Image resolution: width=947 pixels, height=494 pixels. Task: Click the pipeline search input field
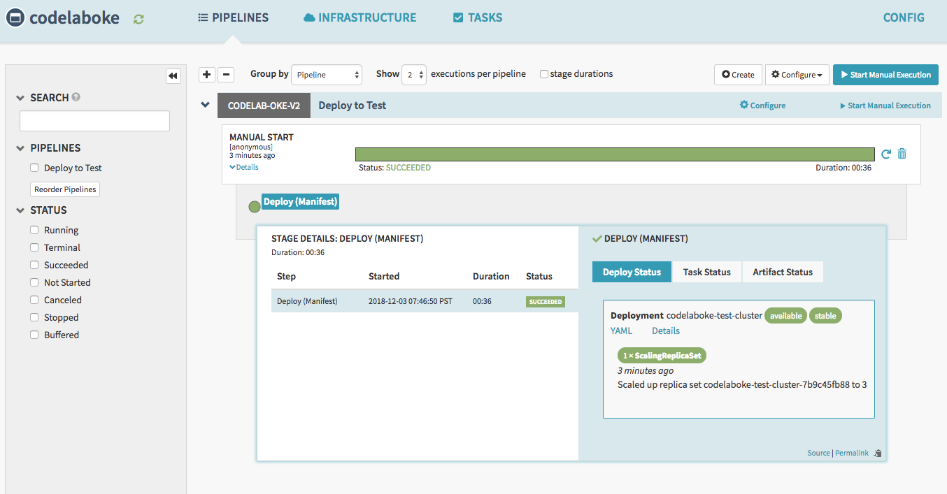tap(94, 121)
